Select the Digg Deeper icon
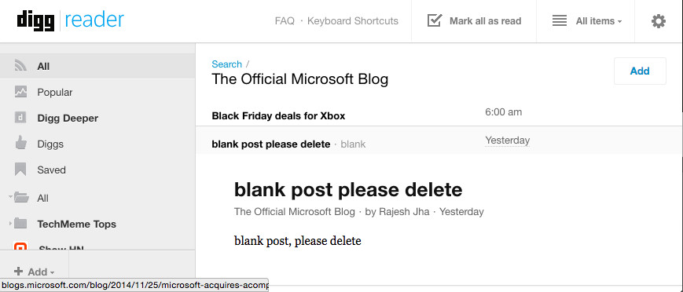 [20, 118]
